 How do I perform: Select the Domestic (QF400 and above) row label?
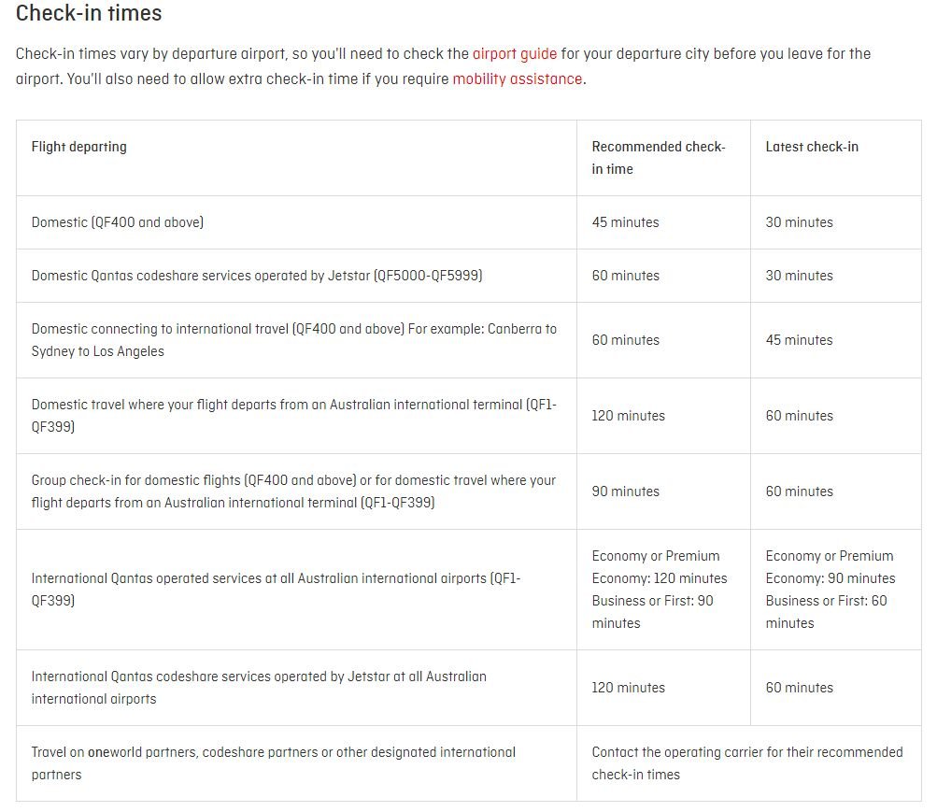click(x=118, y=222)
